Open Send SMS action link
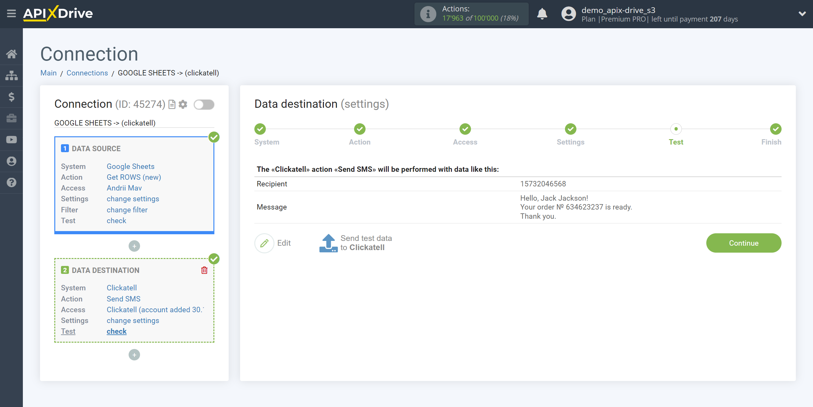This screenshot has height=407, width=813. [x=124, y=299]
